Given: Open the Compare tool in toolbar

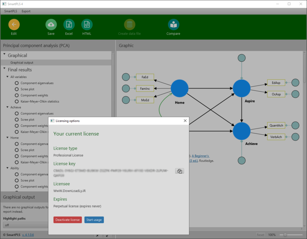Looking at the screenshot, I should pyautogui.click(x=174, y=25).
